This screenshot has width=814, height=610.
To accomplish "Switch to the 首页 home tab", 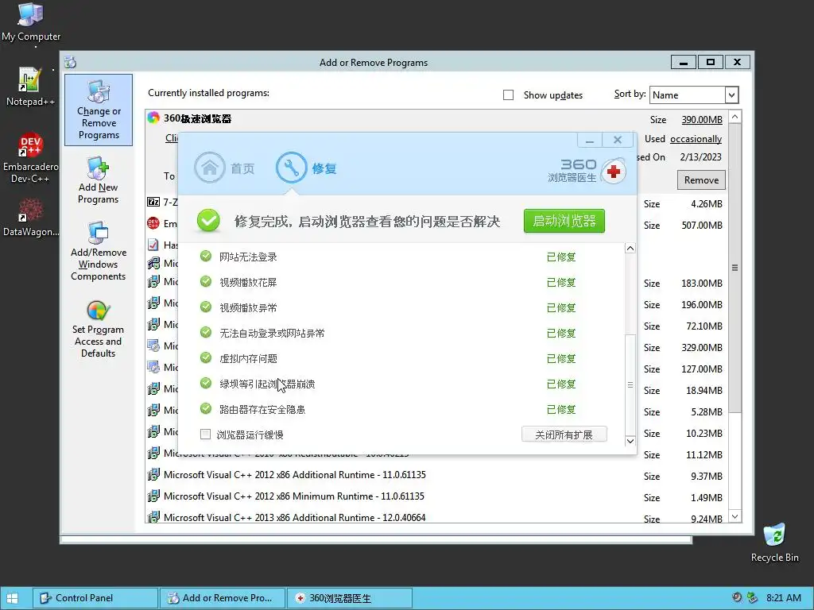I will pos(224,168).
